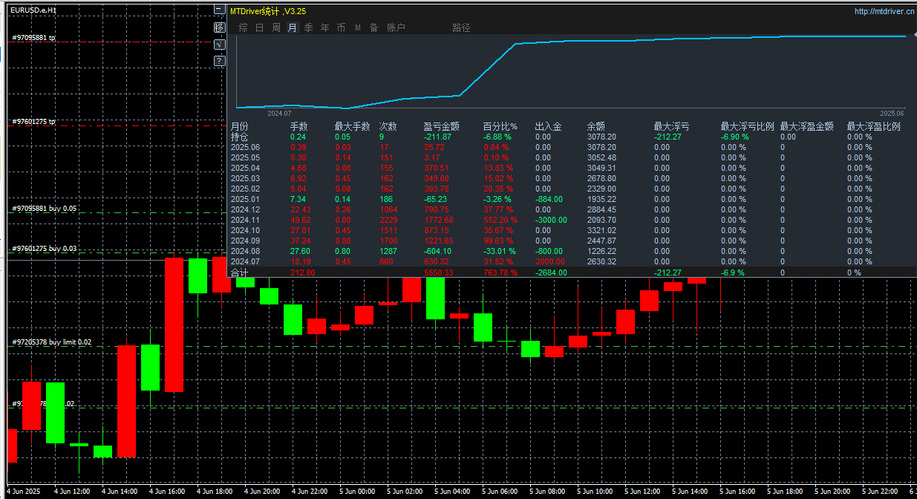The image size is (917, 499).
Task: Click the 移 move panel button
Action: (x=219, y=27)
